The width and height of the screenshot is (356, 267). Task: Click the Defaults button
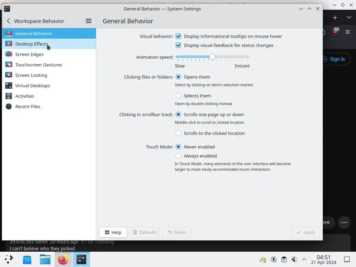(x=145, y=232)
